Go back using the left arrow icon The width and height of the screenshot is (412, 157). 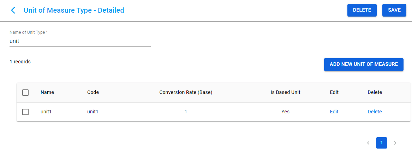coord(13,10)
